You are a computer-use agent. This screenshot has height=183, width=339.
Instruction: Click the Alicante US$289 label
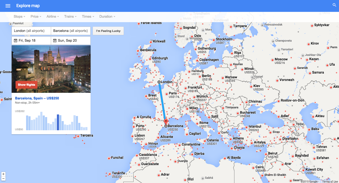166,138
